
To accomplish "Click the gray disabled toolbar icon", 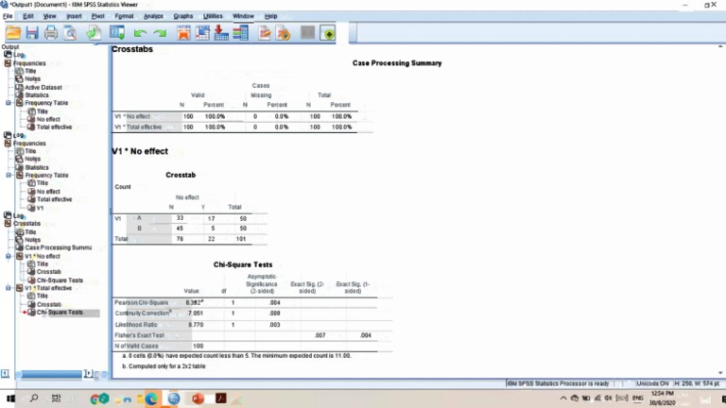I will click(x=307, y=33).
